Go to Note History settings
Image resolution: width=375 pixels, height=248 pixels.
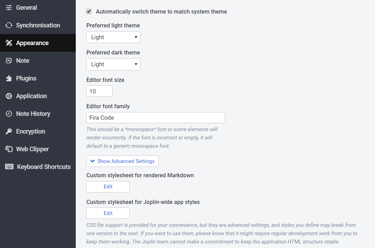click(33, 114)
